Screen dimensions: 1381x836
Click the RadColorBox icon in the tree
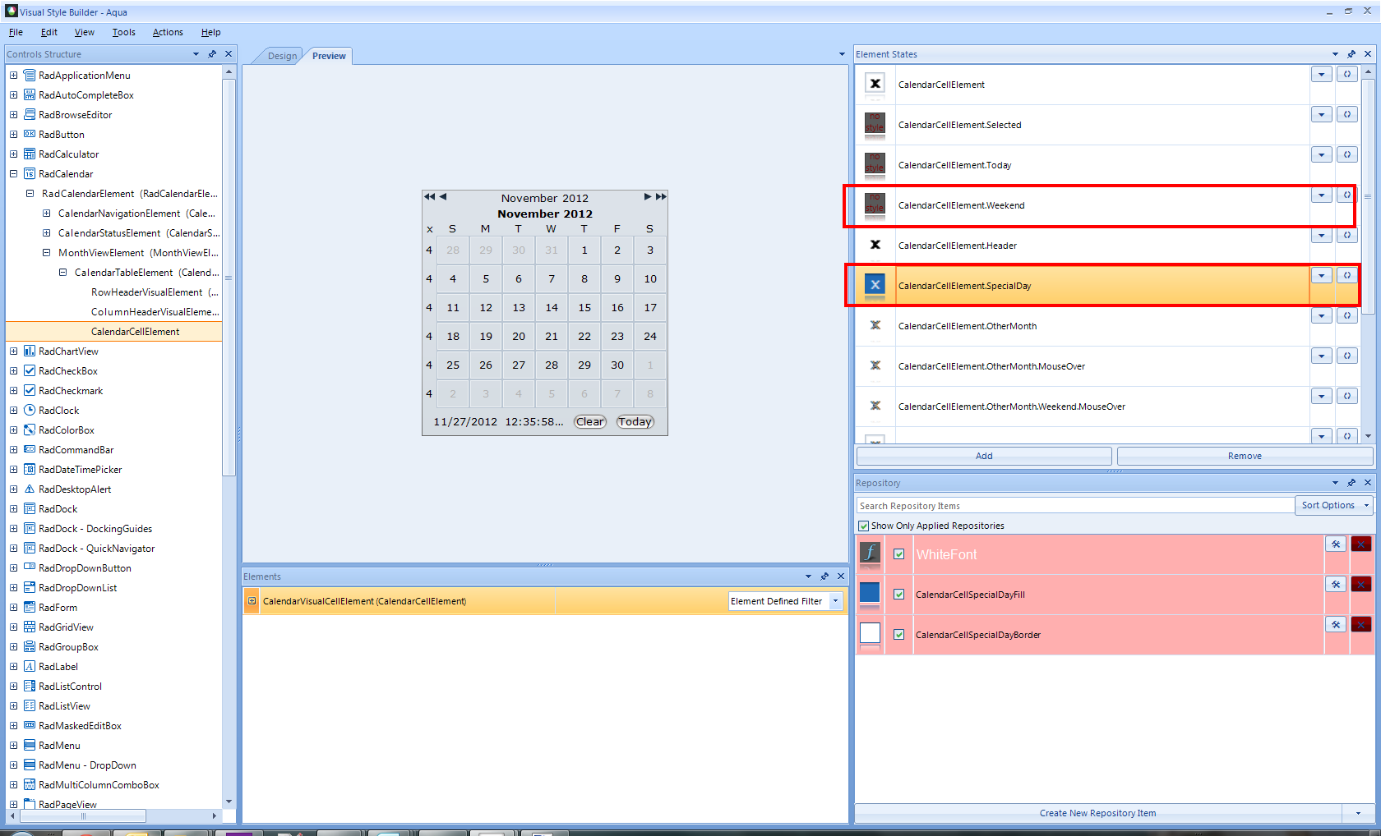[x=30, y=429]
